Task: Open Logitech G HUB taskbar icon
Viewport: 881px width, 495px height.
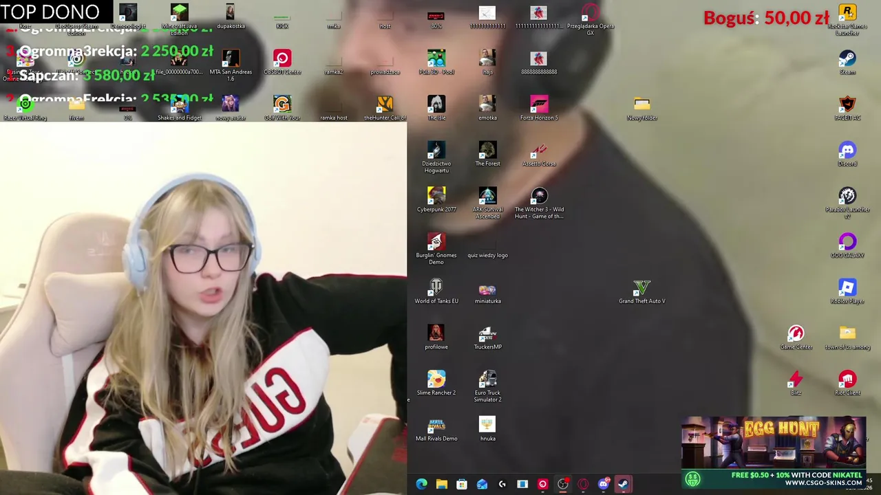Action: point(502,484)
